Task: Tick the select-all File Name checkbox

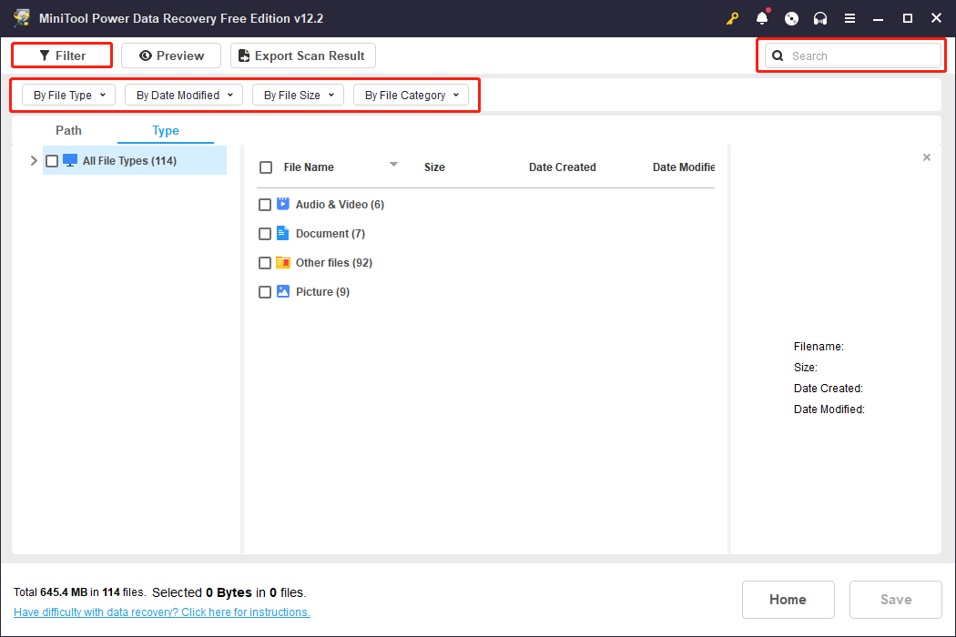Action: tap(266, 167)
